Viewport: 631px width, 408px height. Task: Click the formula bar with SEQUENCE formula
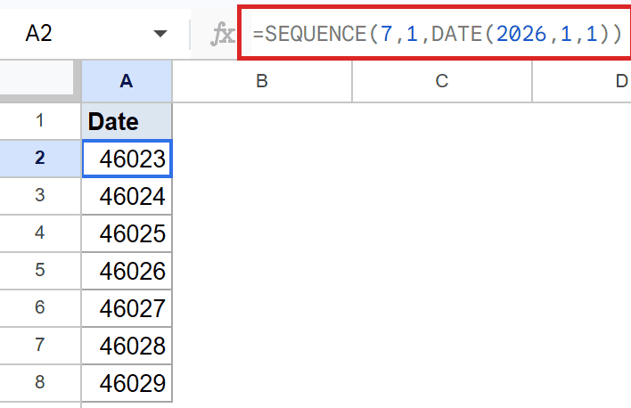pyautogui.click(x=437, y=33)
